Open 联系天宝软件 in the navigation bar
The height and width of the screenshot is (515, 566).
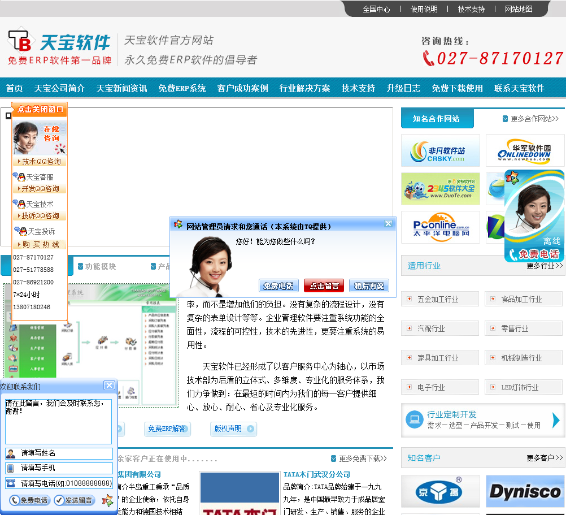pos(519,88)
